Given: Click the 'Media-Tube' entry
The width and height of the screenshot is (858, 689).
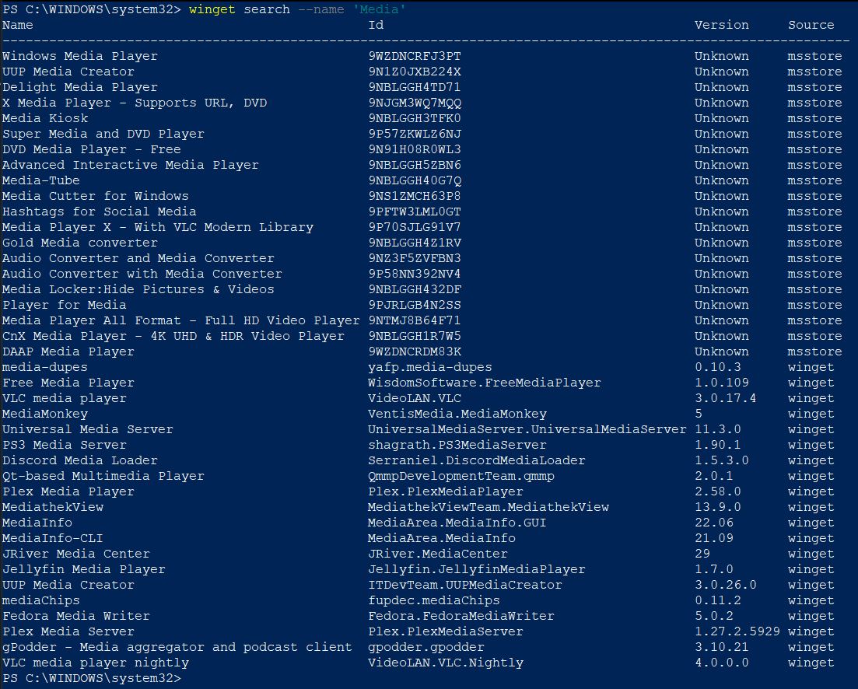Looking at the screenshot, I should pos(41,180).
